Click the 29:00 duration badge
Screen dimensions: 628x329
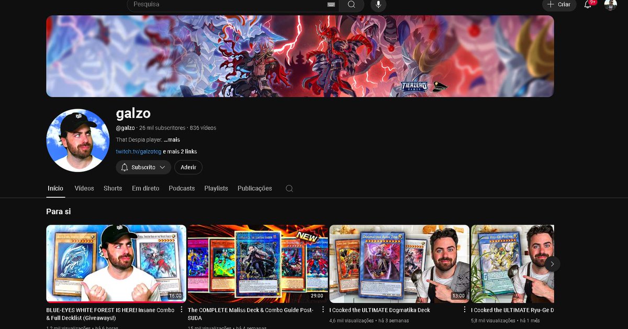point(317,296)
